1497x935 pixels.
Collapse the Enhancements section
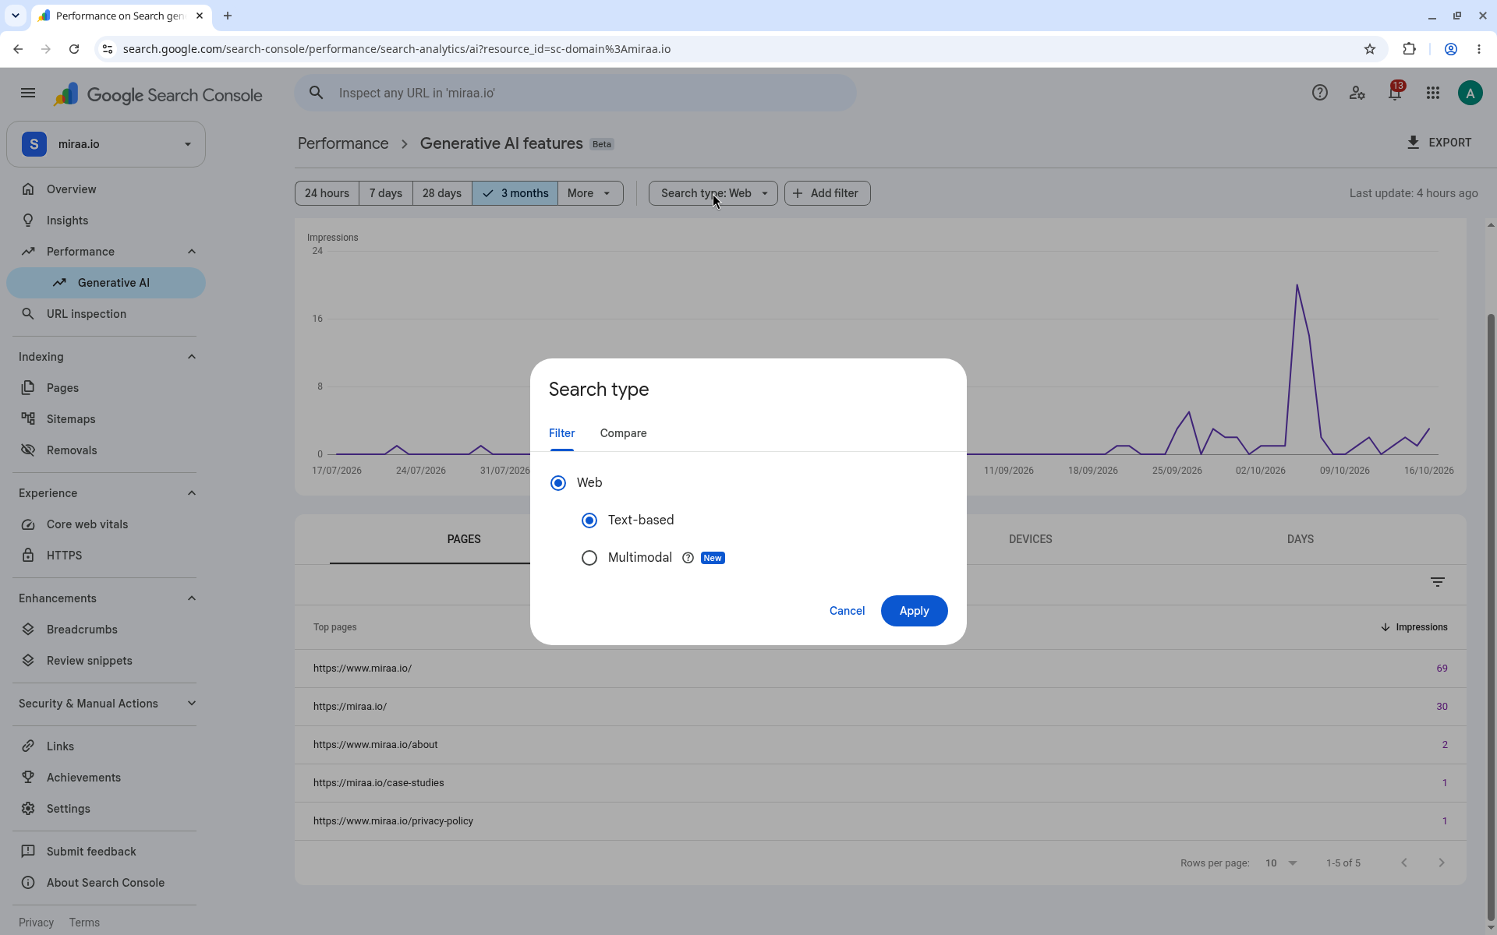pyautogui.click(x=192, y=598)
